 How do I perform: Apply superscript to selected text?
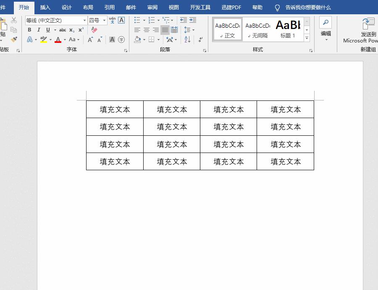coord(81,29)
